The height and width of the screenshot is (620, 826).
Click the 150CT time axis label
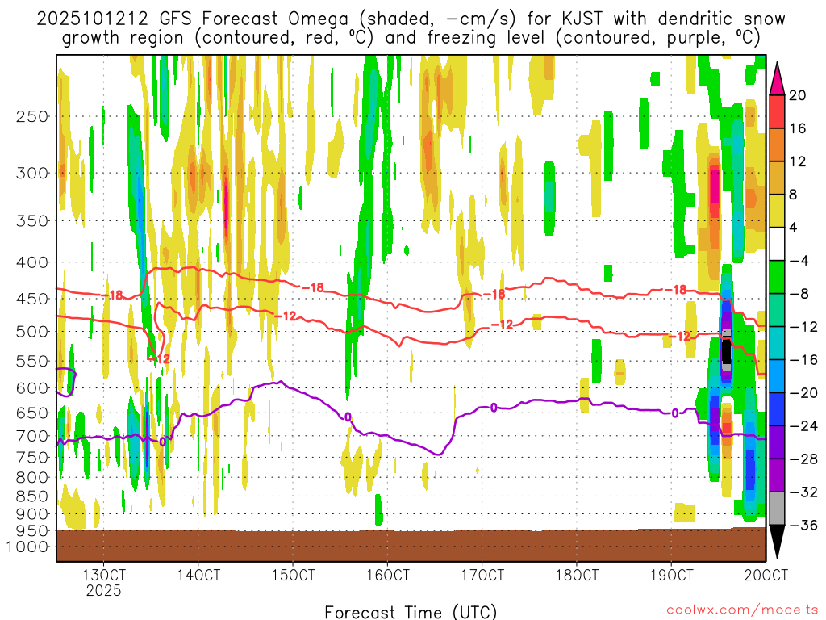click(x=293, y=575)
